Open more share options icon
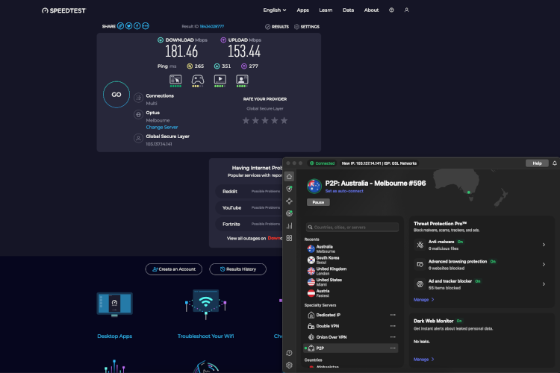The height and width of the screenshot is (373, 560). pyautogui.click(x=146, y=26)
